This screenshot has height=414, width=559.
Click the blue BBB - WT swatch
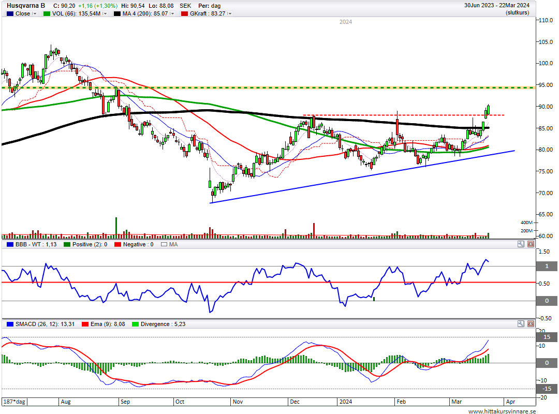click(10, 244)
